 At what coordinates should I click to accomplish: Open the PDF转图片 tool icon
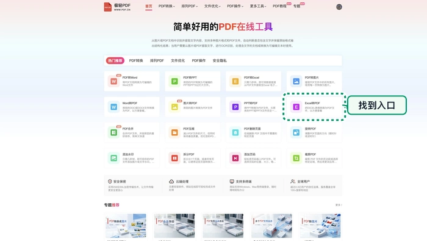(x=296, y=81)
